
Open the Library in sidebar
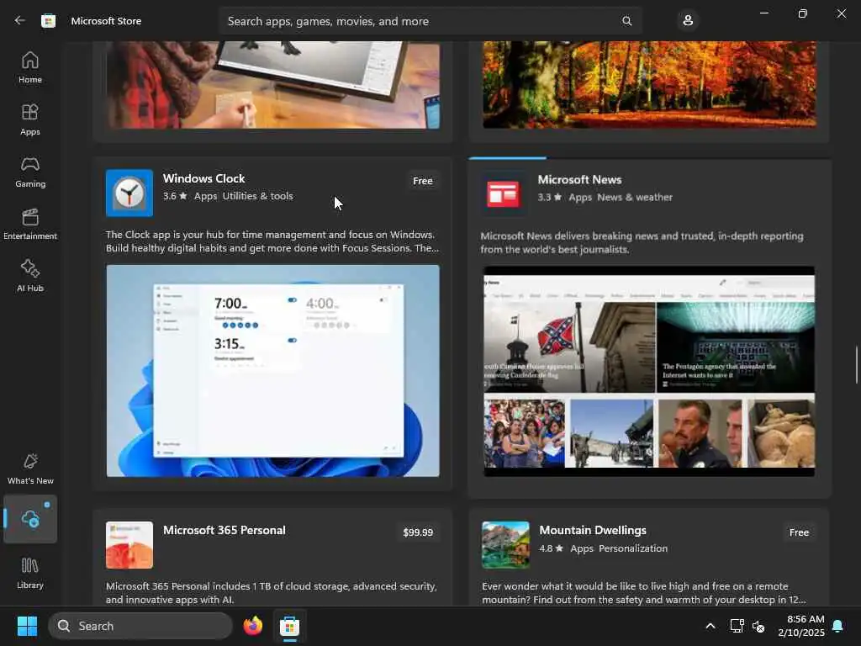(x=30, y=574)
